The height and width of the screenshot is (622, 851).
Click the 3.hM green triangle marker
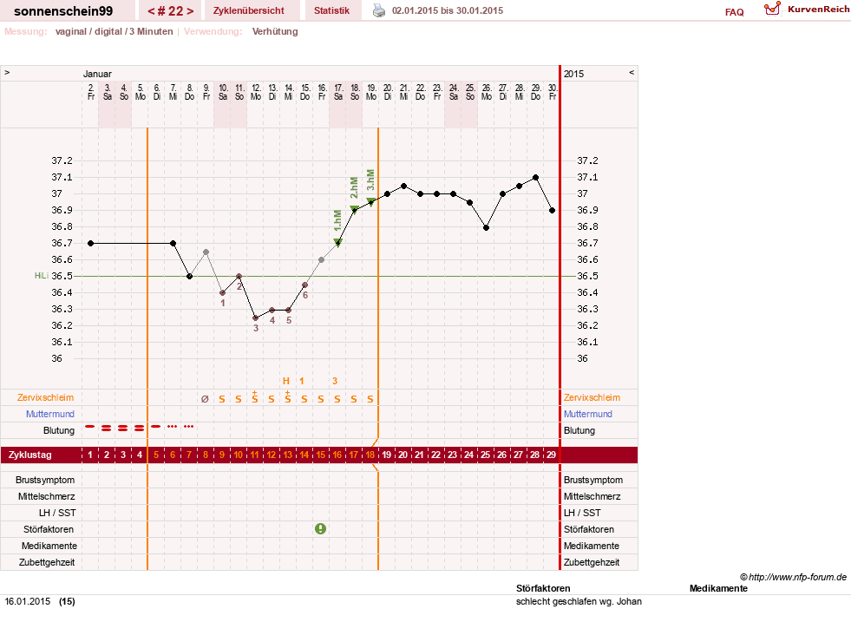click(370, 201)
